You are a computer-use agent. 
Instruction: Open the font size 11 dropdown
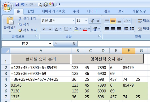coord(86,21)
